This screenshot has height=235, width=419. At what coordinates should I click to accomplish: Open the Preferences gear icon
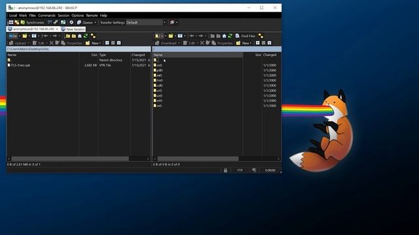pyautogui.click(x=71, y=22)
